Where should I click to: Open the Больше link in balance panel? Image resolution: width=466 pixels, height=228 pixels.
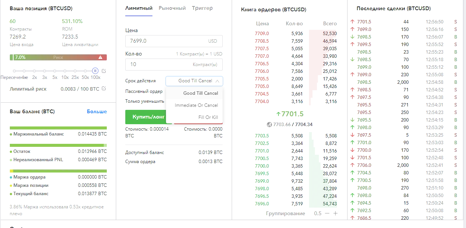(x=97, y=111)
